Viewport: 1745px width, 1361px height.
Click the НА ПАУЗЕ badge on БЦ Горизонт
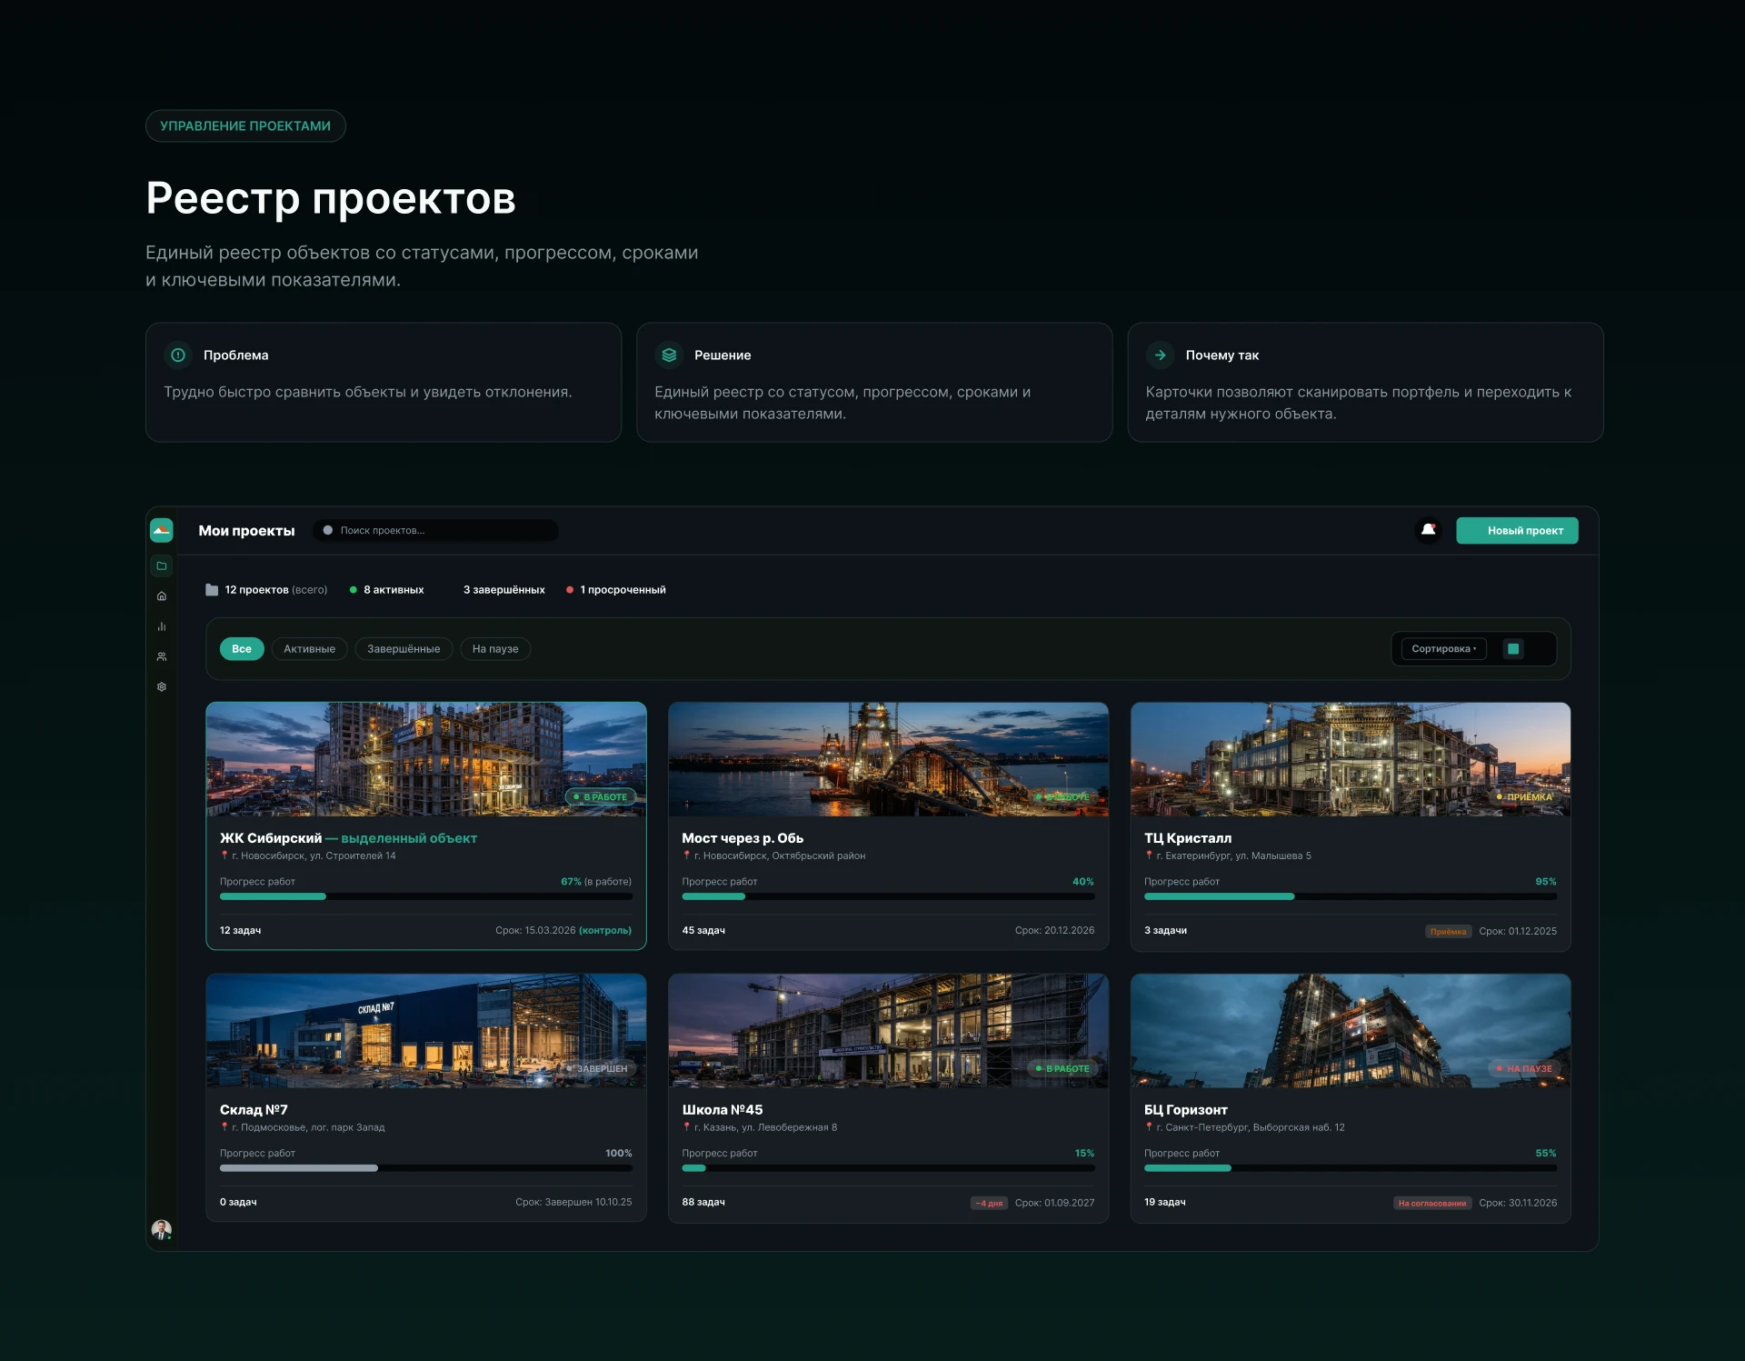click(1524, 1068)
